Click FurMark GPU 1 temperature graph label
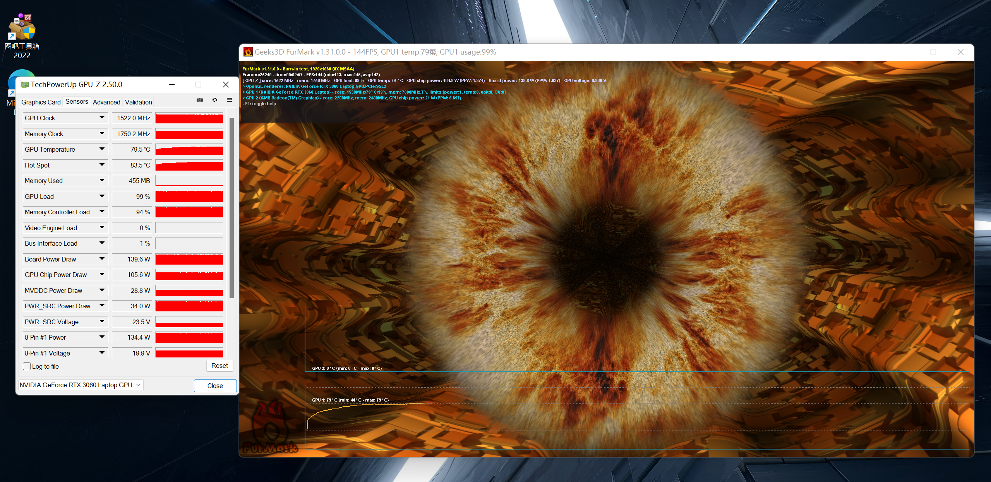This screenshot has width=991, height=482. pyautogui.click(x=350, y=400)
